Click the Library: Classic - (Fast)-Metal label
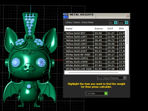This screenshot has width=148, height=111. click(79, 22)
